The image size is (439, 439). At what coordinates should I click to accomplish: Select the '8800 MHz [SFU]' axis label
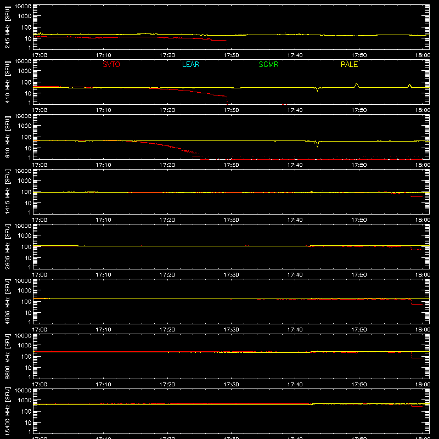8,356
